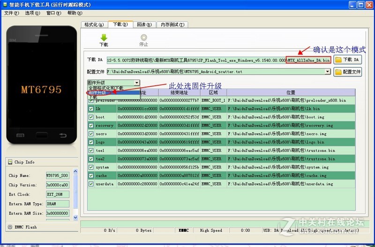Collapse the 固件升级 mode dropdown arrow
Image resolution: width=375 pixels, height=247 pixels.
136,83
